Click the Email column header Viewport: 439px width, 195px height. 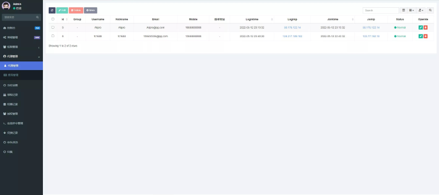coord(155,19)
